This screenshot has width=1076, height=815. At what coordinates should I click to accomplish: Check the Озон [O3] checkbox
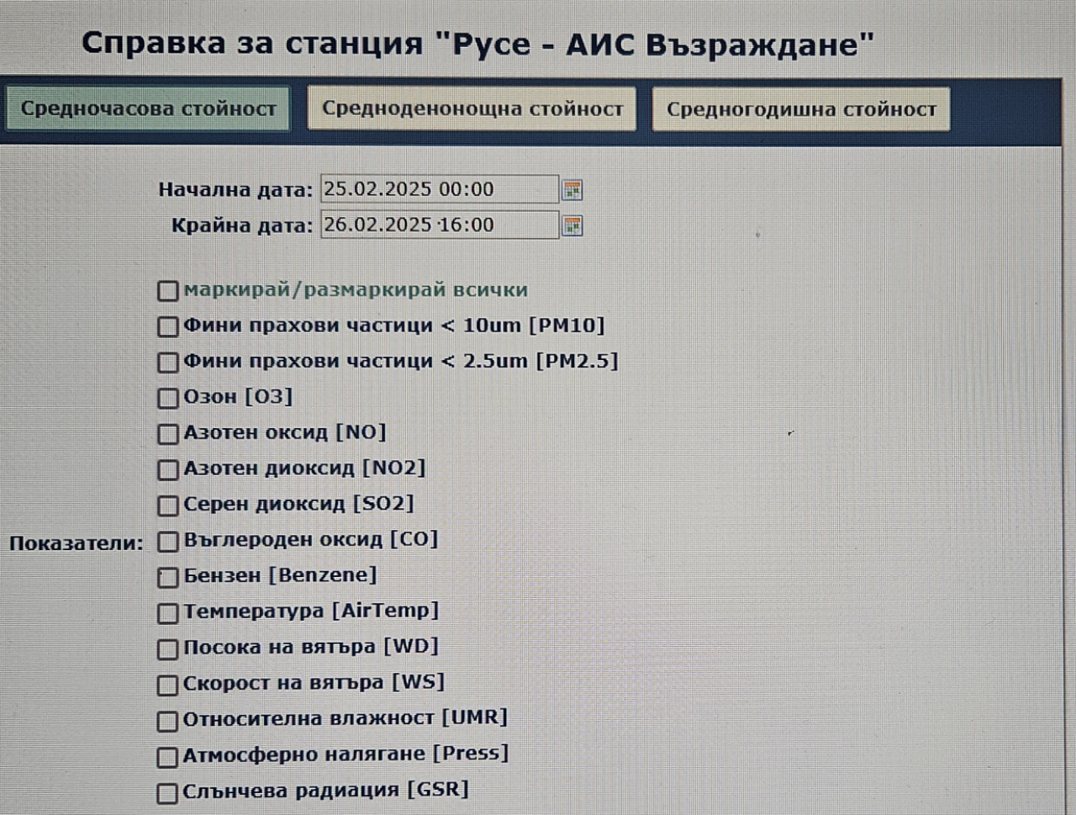click(168, 398)
